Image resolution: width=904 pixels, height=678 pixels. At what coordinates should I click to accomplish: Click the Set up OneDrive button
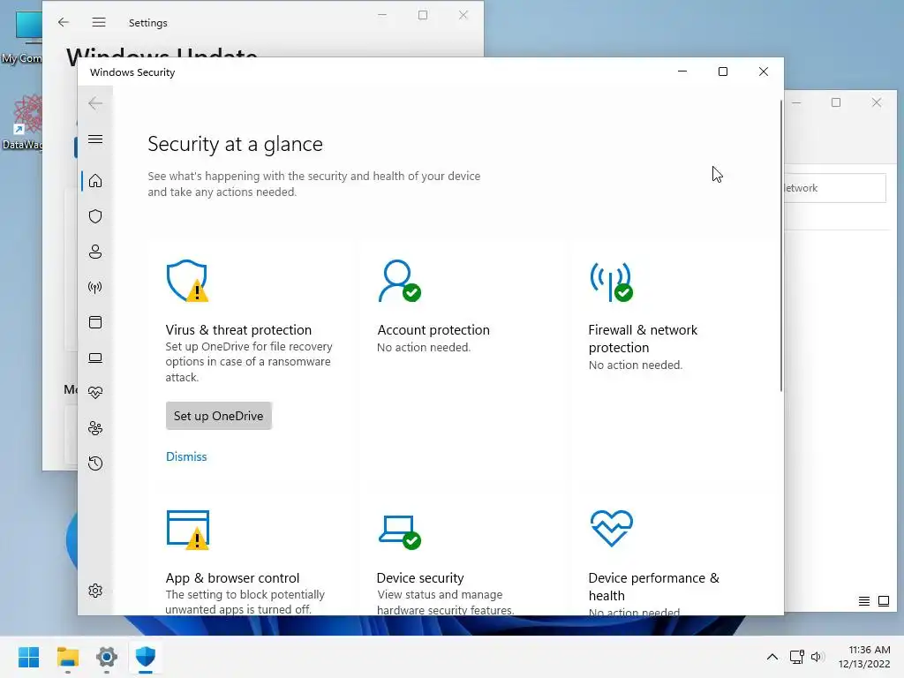pos(219,416)
